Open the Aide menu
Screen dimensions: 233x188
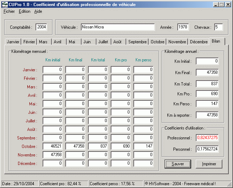(38, 11)
